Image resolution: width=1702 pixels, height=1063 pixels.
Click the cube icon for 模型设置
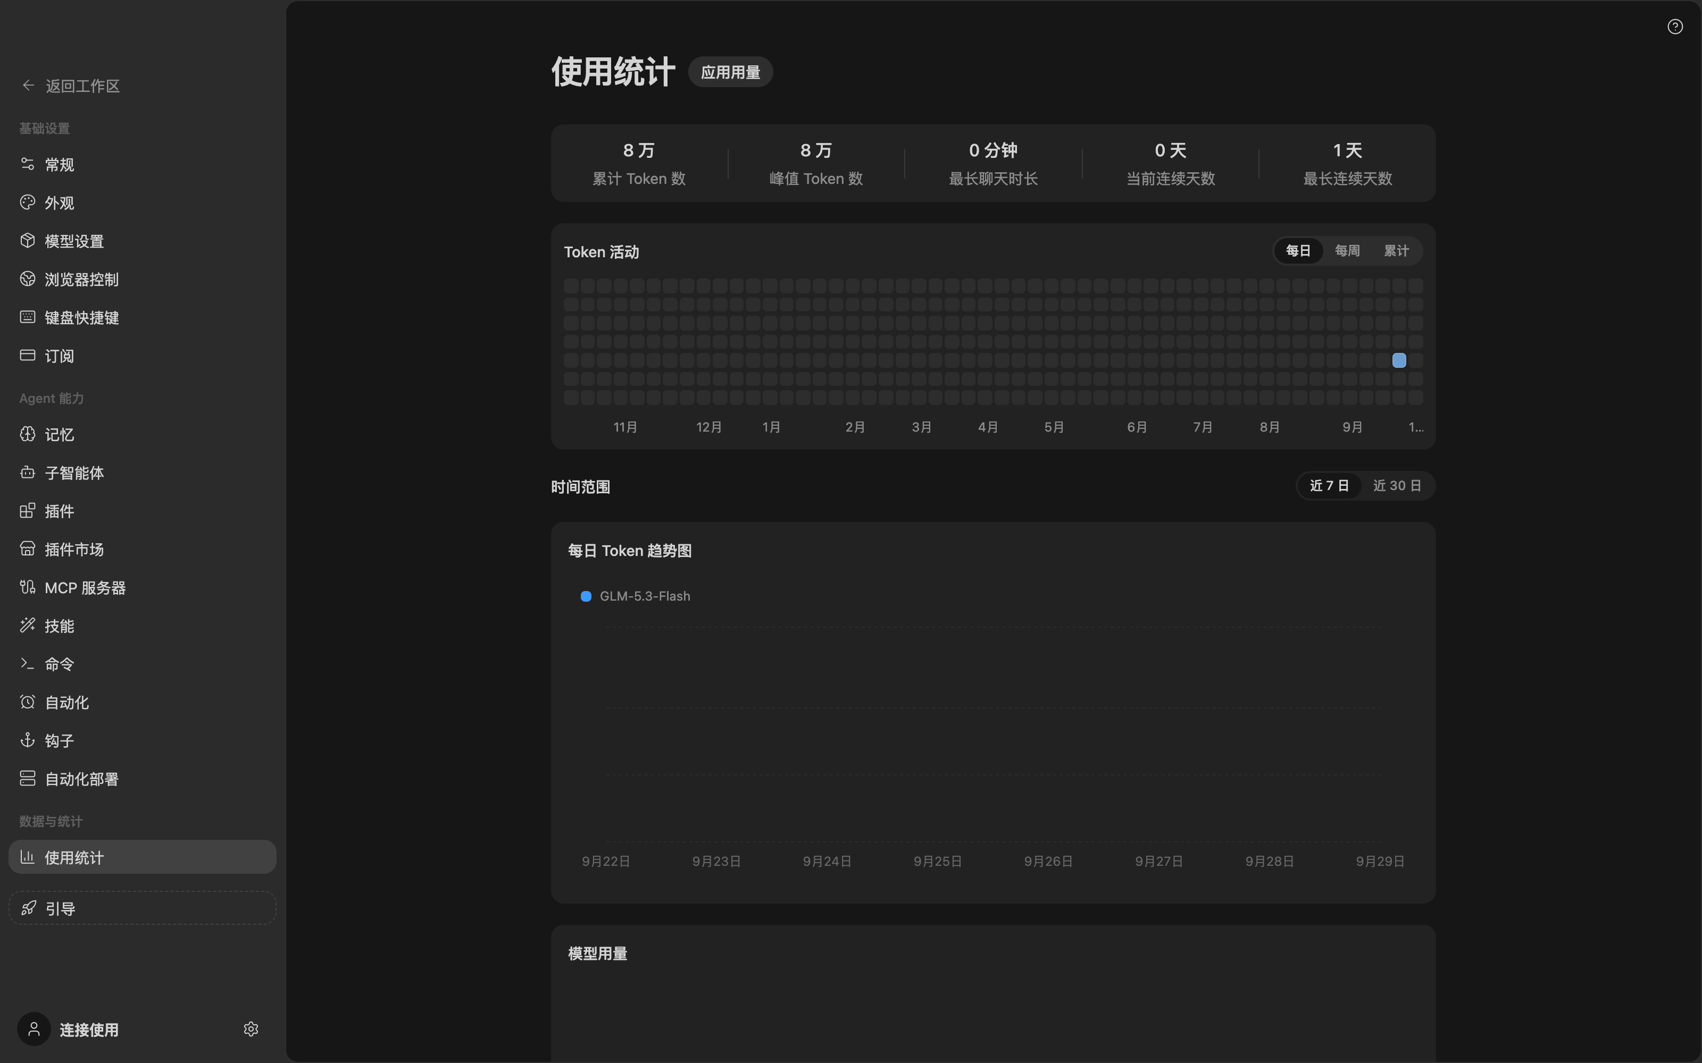click(28, 240)
